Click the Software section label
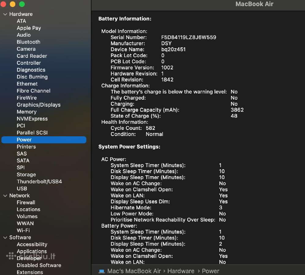Screen dimensions: 305x275 (20, 237)
